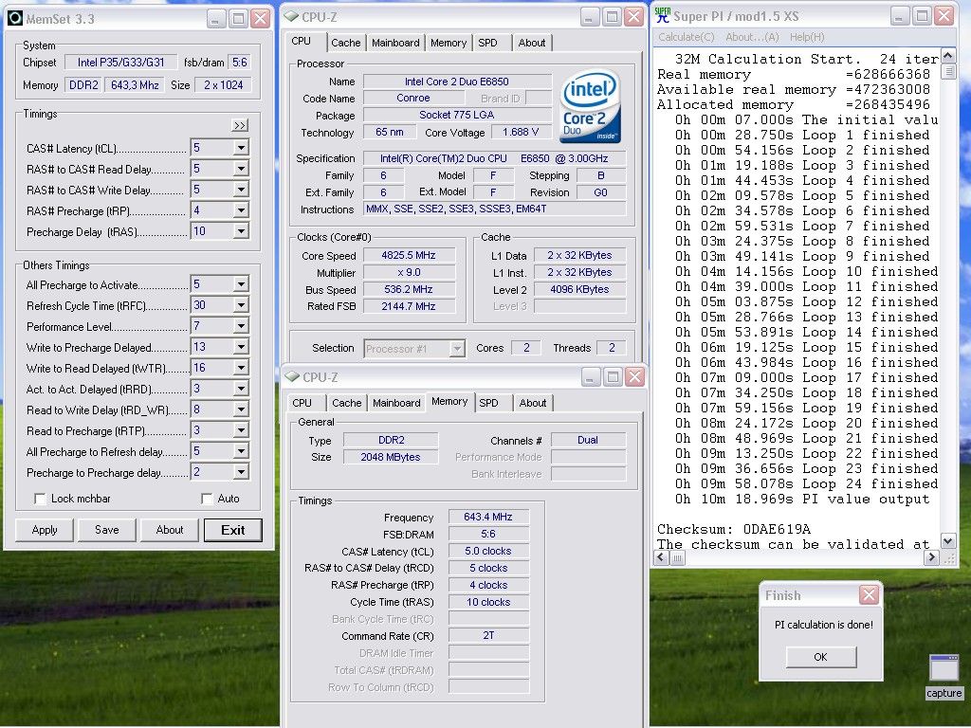Select About tab in lower CPU-Z window
Viewport: 971px width, 728px height.
[x=533, y=403]
